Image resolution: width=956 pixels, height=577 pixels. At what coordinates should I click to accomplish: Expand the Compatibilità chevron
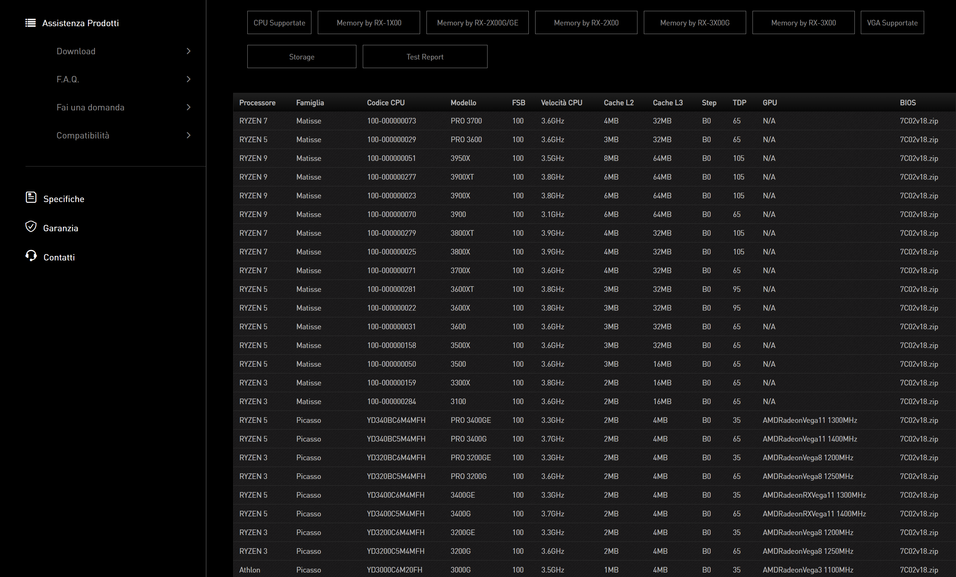189,135
